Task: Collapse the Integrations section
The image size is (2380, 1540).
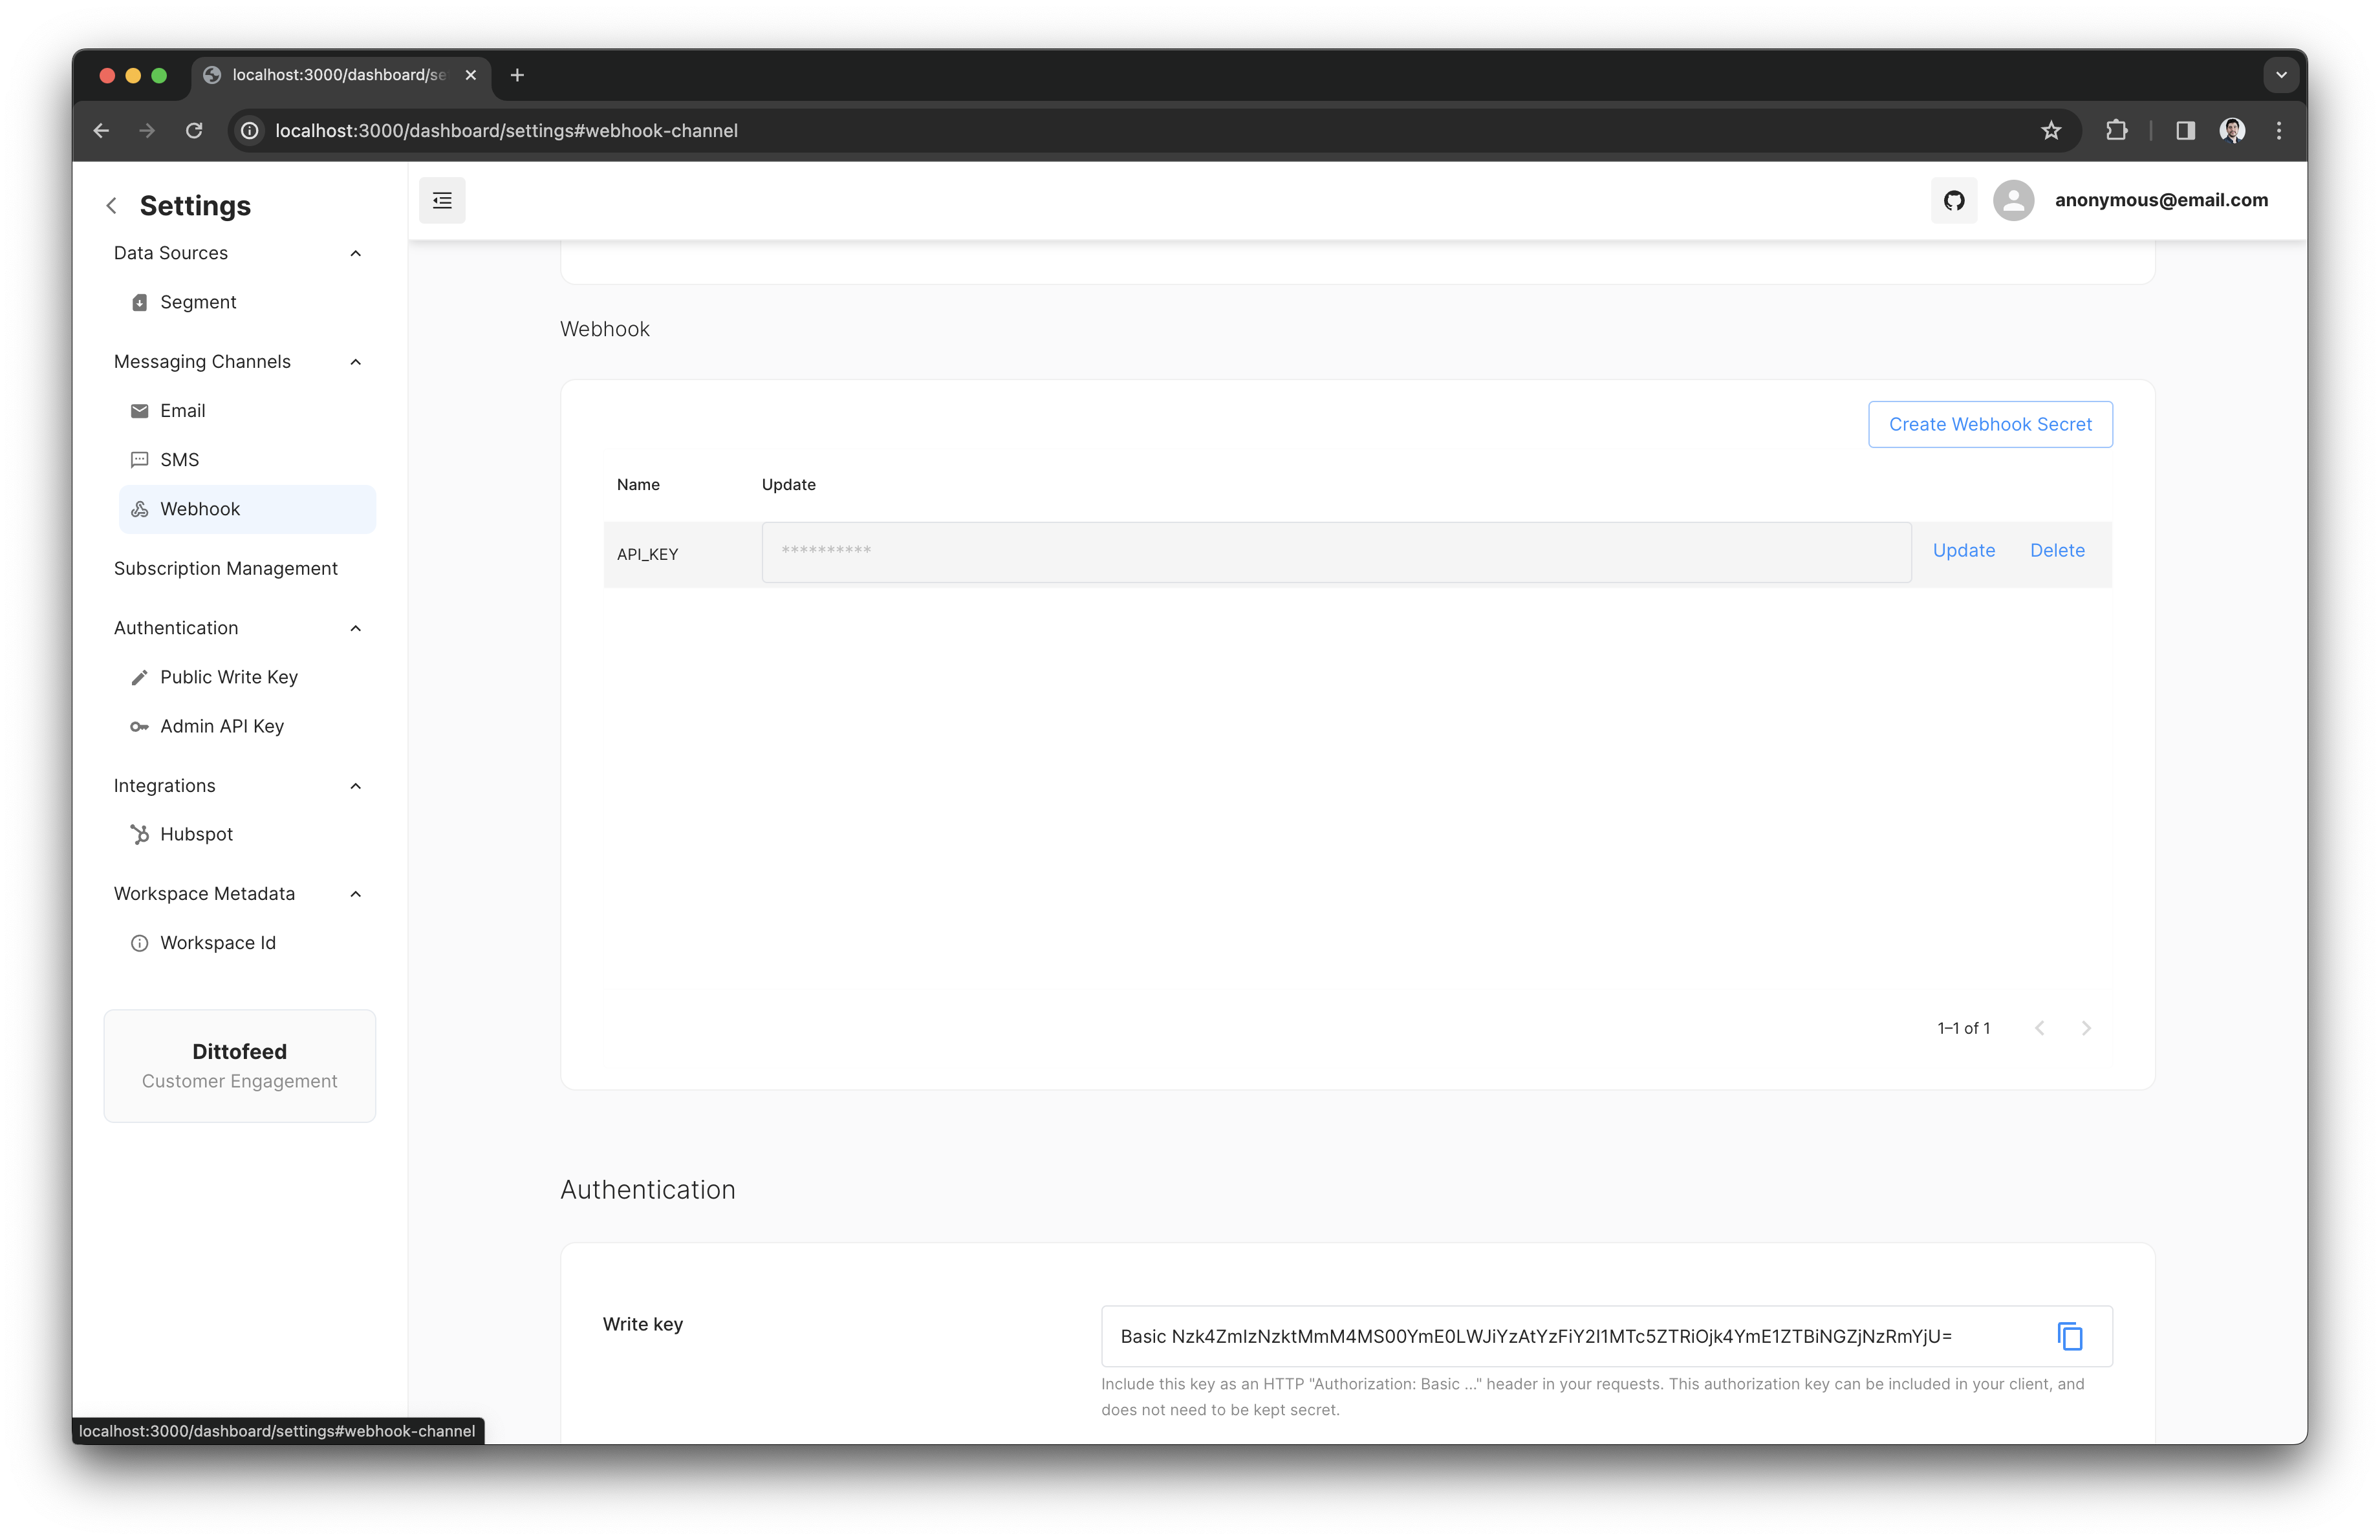Action: tap(355, 787)
